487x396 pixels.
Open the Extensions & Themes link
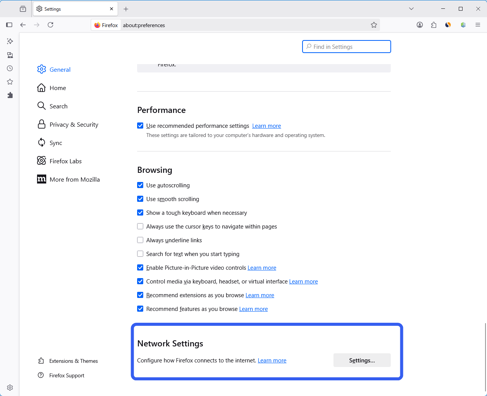68,361
